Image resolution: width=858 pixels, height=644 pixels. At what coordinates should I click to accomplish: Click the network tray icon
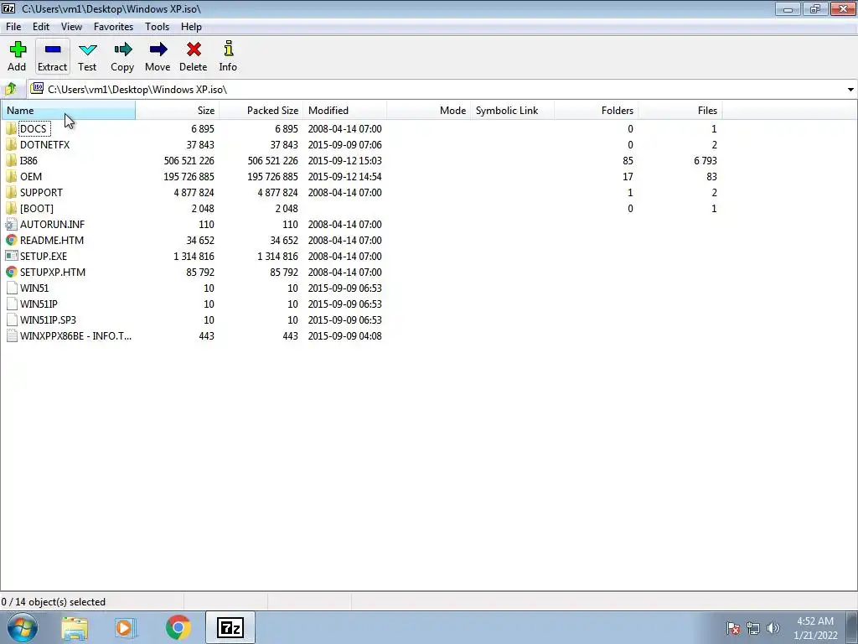coord(753,628)
